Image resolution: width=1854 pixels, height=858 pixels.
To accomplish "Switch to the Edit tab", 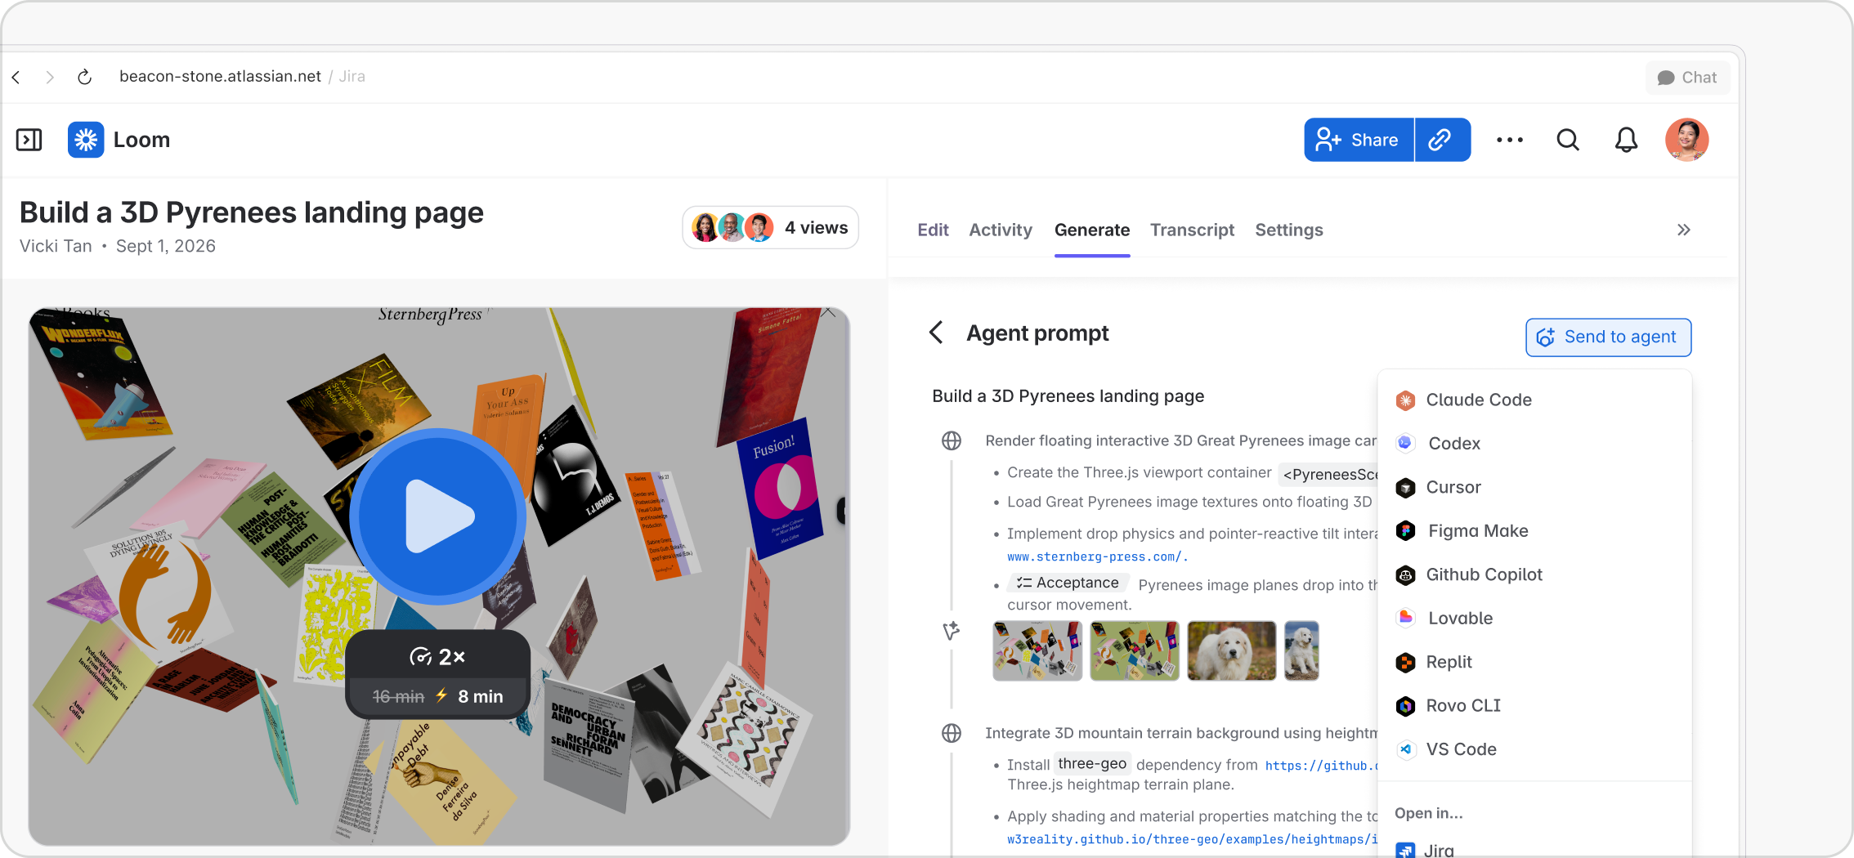I will tap(933, 230).
